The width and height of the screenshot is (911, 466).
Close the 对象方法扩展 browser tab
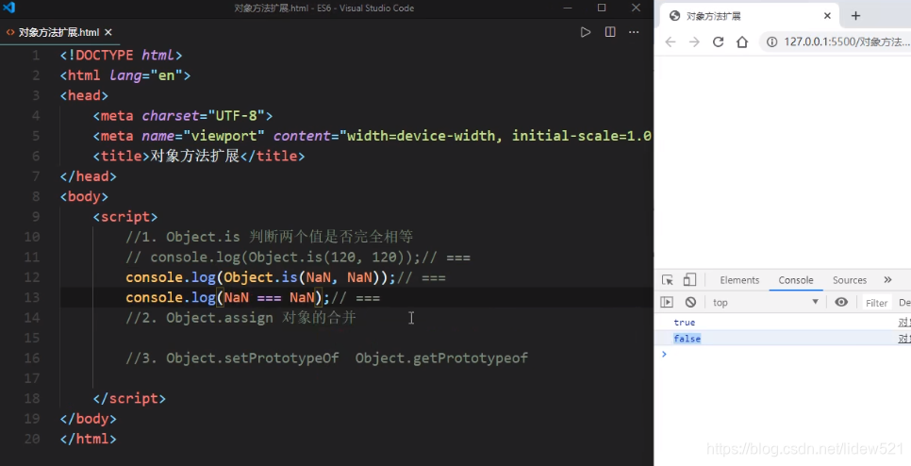[827, 16]
